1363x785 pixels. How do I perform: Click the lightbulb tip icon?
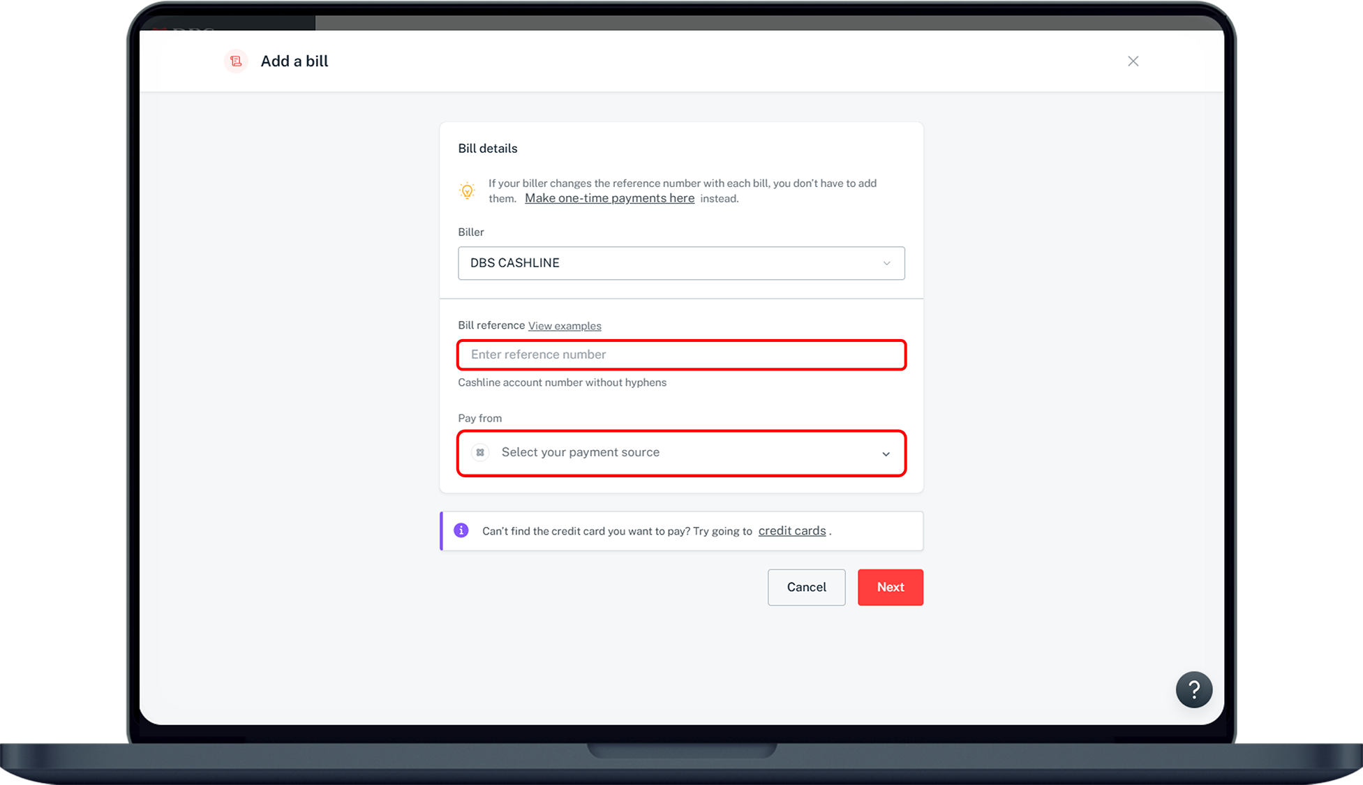pos(467,190)
